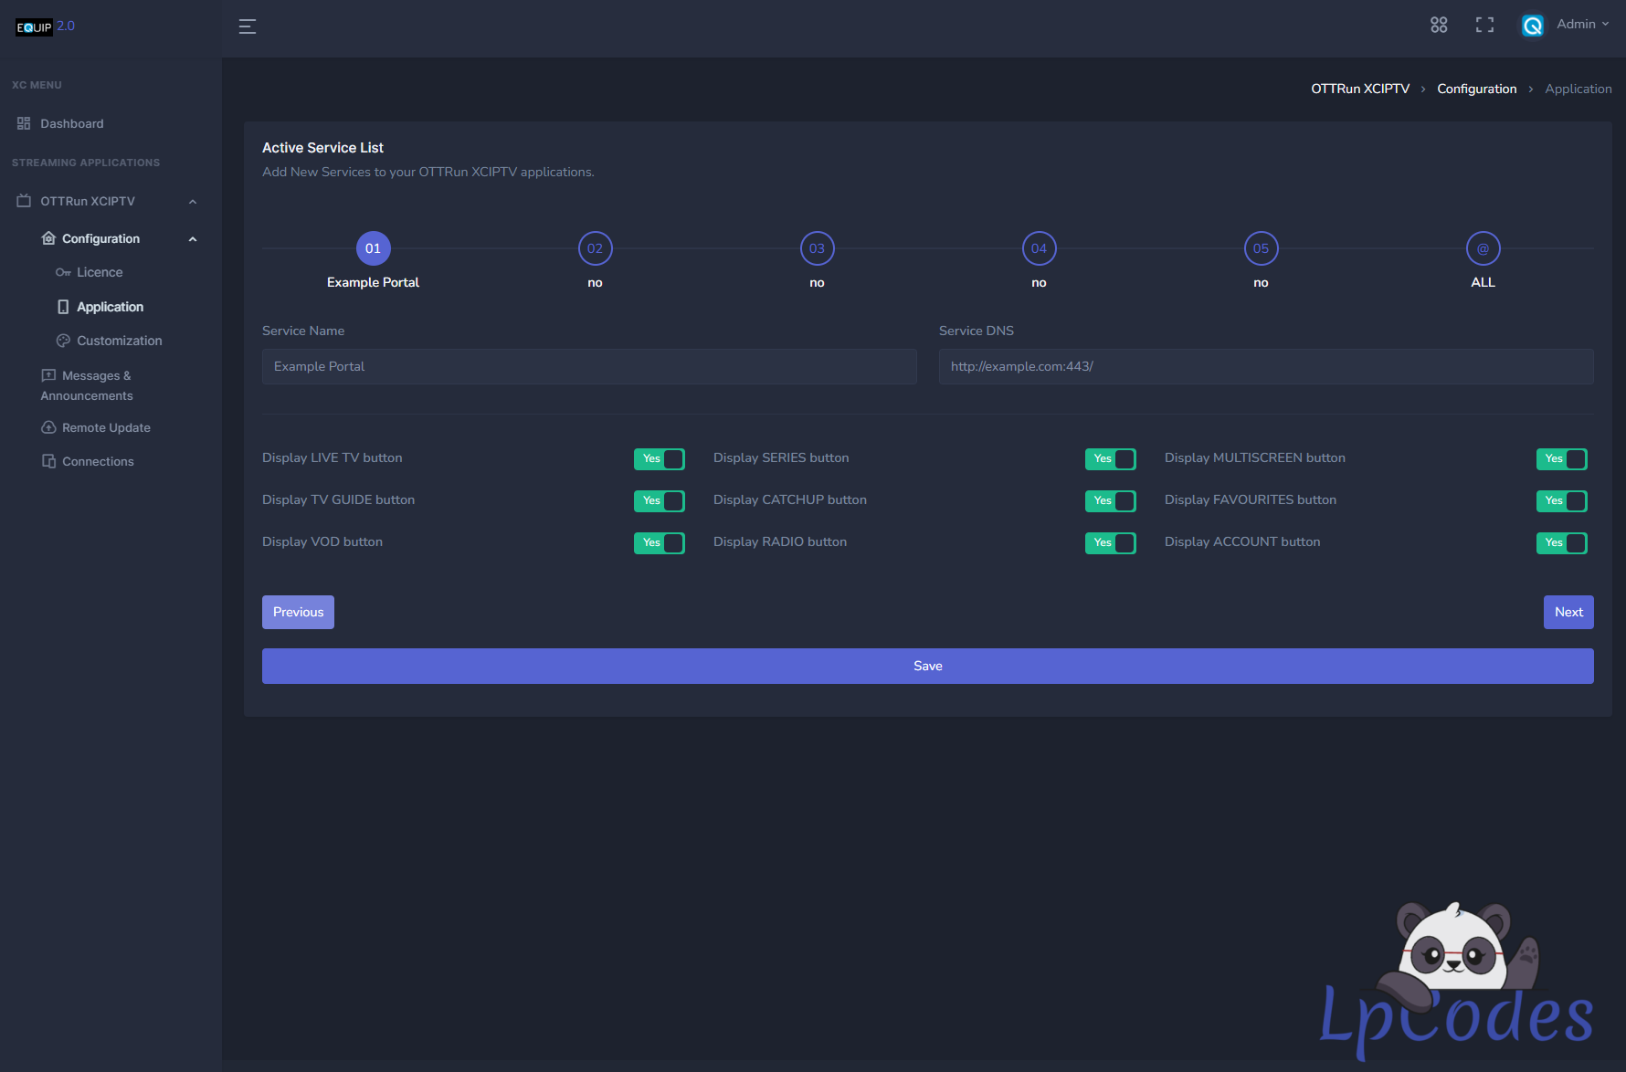Click the fullscreen icon in top bar
This screenshot has width=1626, height=1072.
[x=1484, y=26]
